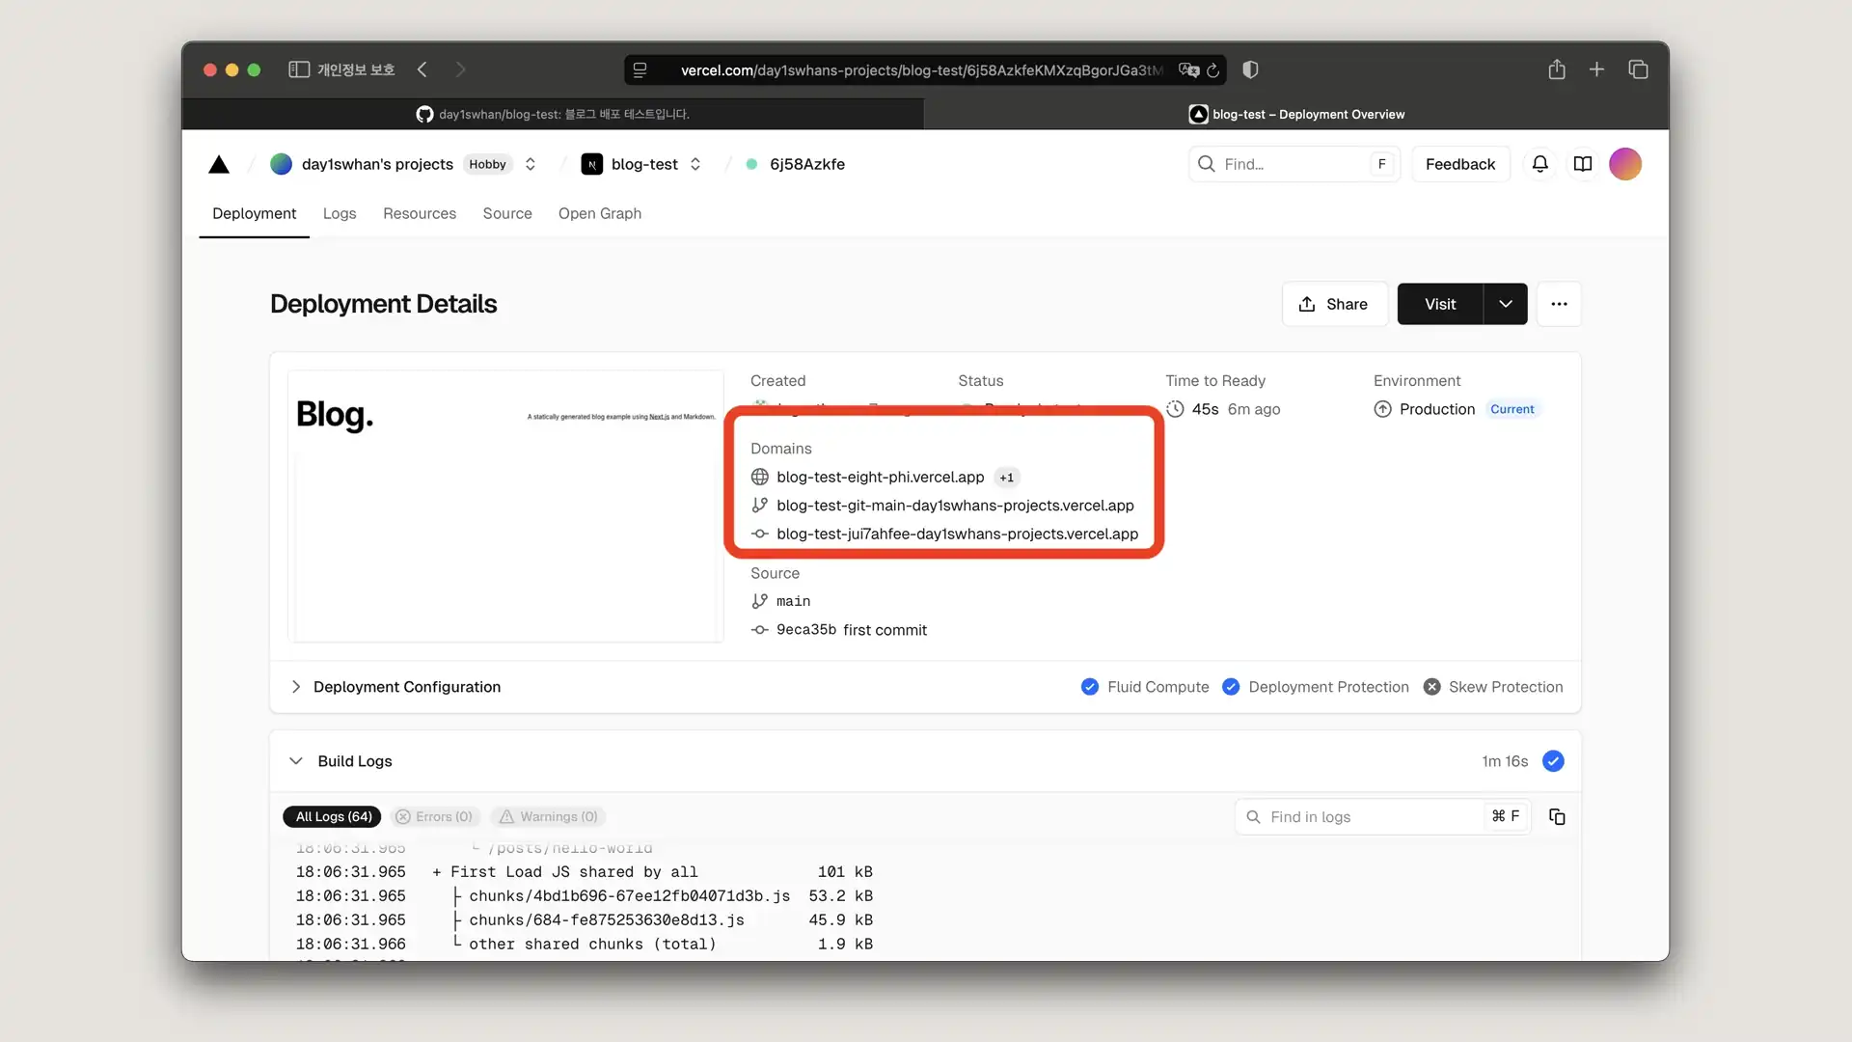Viewport: 1852px width, 1042px height.
Task: Click the build success checkmark icon
Action: 1553,761
